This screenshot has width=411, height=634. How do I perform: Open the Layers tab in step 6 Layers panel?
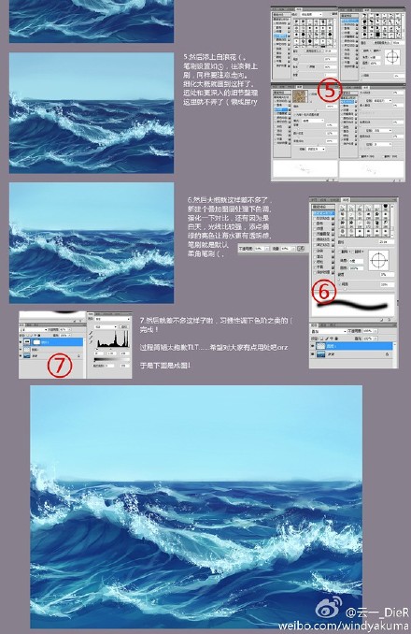click(313, 325)
